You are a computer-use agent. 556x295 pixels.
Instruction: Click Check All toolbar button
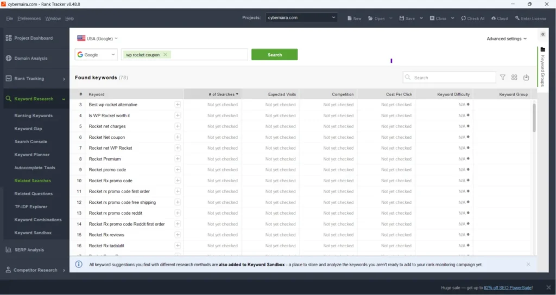pos(473,18)
